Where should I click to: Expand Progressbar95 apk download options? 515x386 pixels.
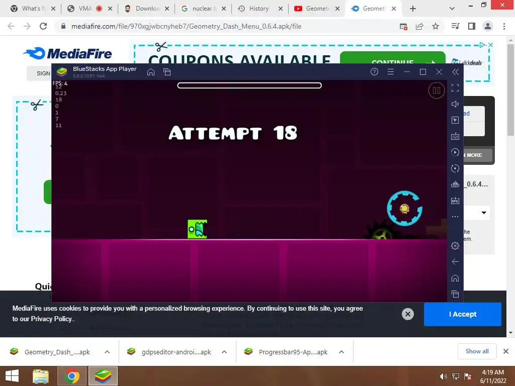pos(341,352)
